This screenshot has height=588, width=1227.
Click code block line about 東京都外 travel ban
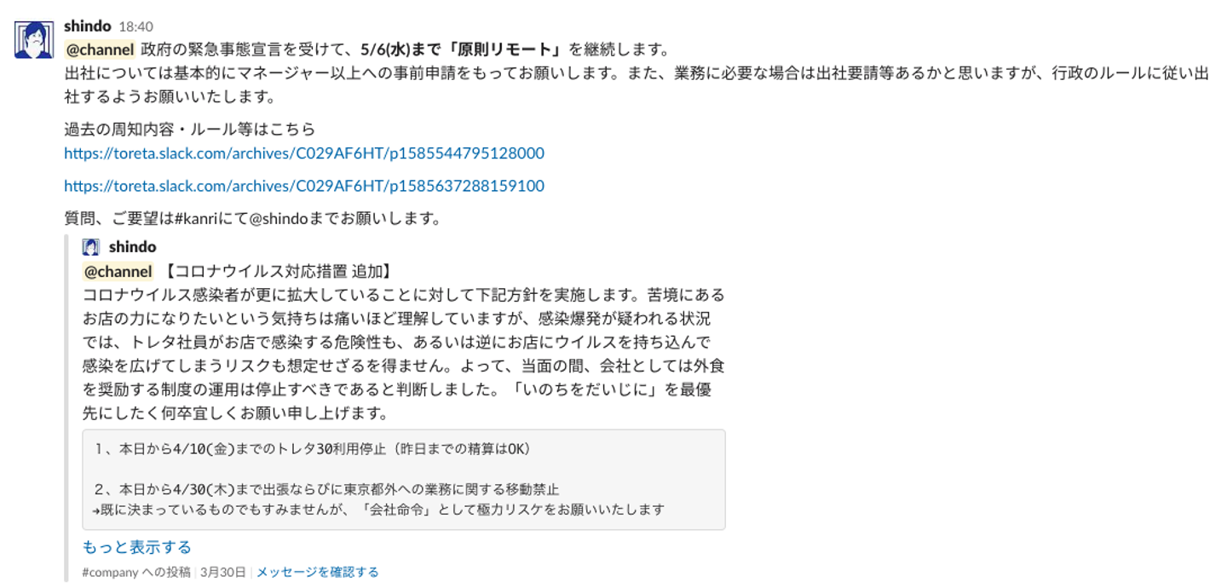tap(326, 489)
